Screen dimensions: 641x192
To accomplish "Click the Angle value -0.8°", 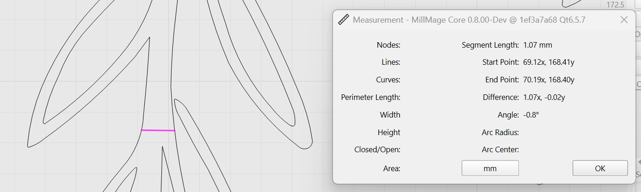I will [x=531, y=115].
